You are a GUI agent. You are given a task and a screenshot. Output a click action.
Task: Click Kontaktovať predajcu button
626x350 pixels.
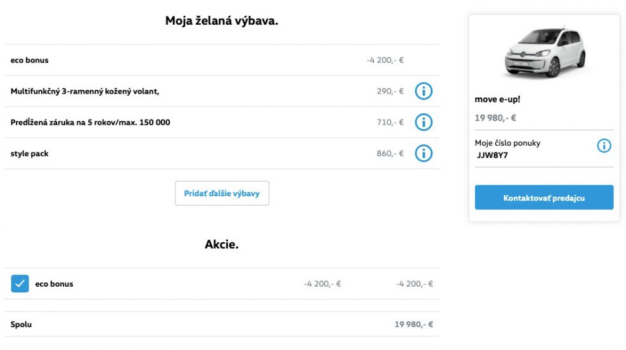click(544, 197)
